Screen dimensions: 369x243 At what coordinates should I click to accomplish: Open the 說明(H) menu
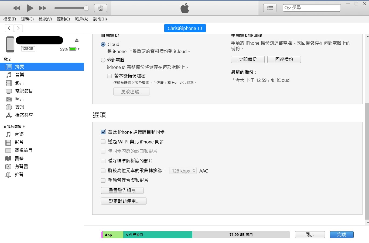[100, 19]
